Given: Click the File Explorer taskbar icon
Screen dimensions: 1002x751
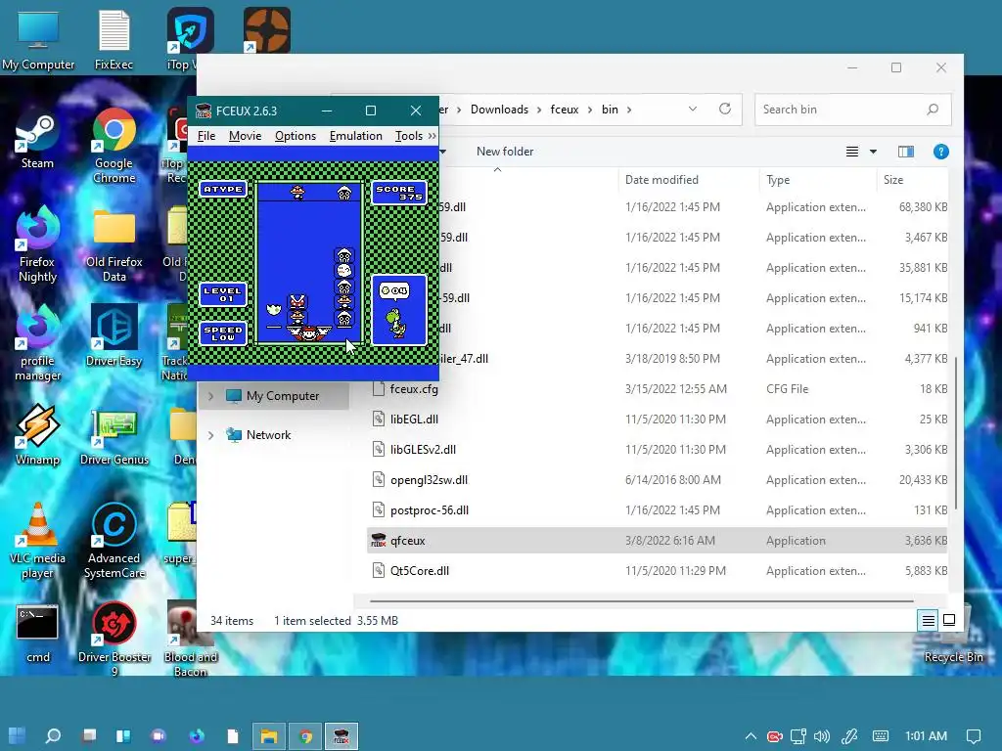Looking at the screenshot, I should [x=269, y=736].
